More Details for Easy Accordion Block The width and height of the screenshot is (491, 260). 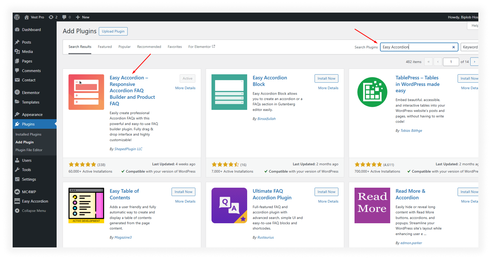[328, 88]
